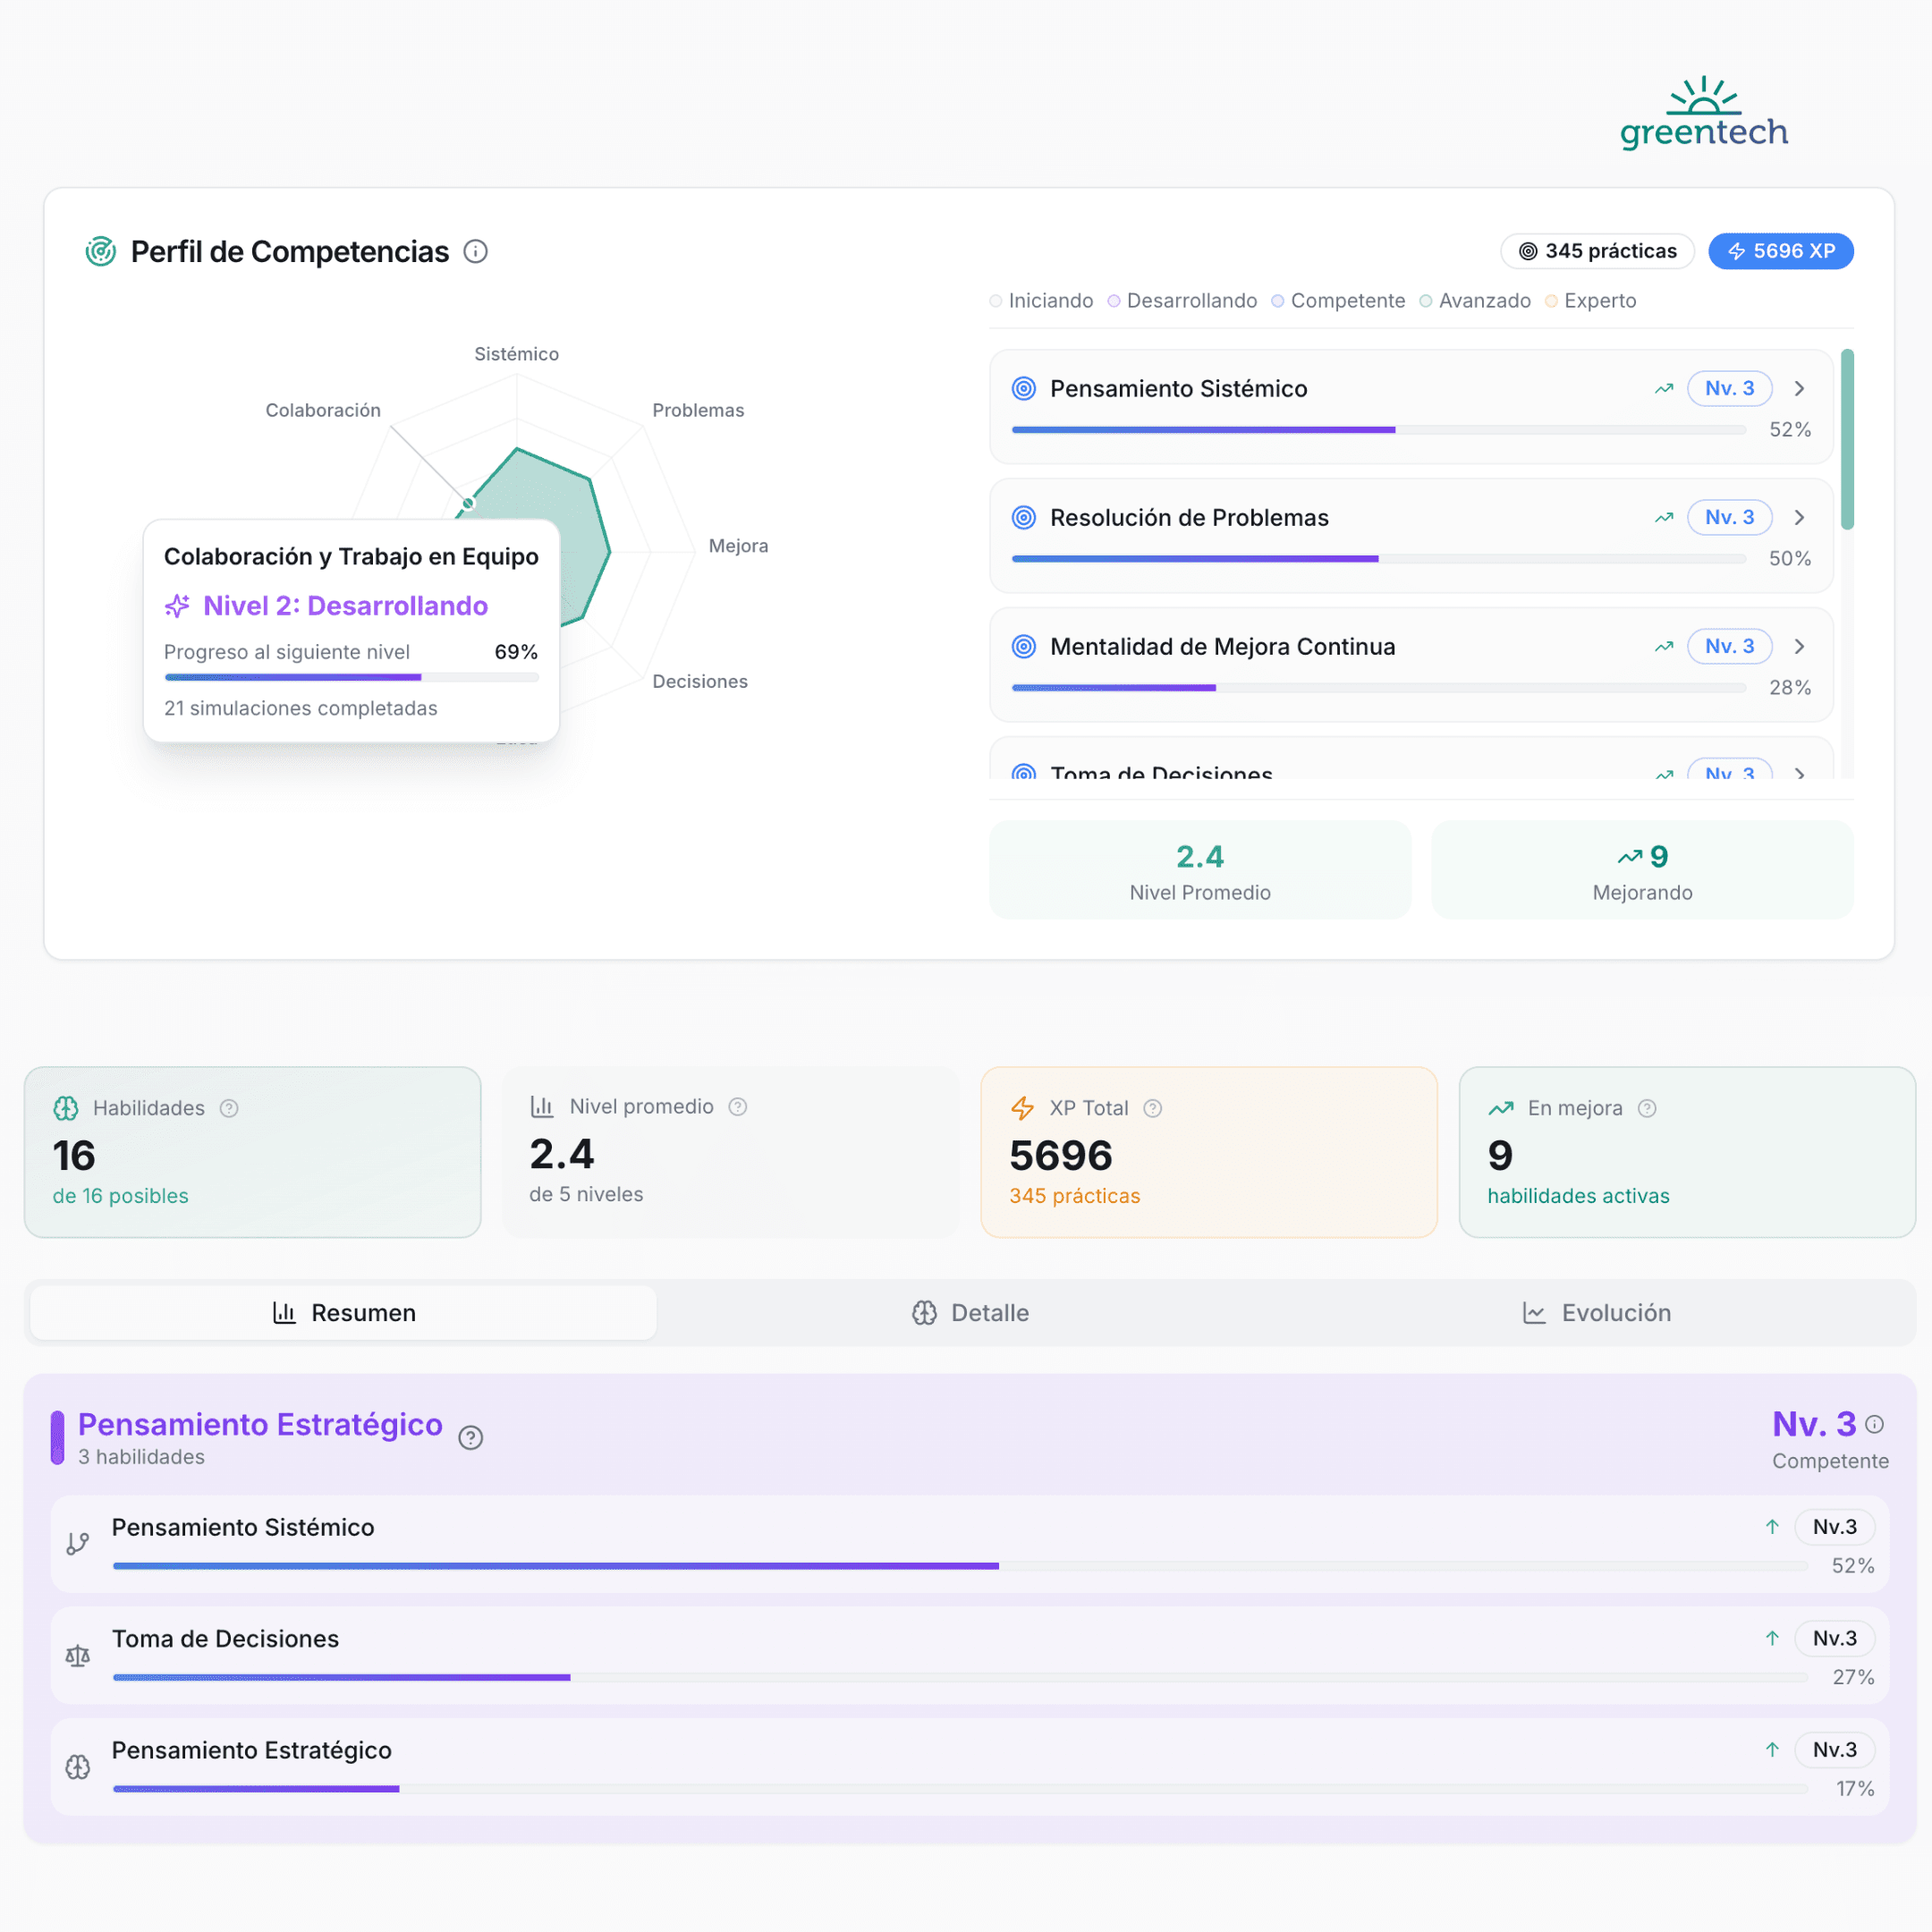This screenshot has height=1932, width=1932.
Task: Expand Pensamiento Sistémico card chevron
Action: point(1799,389)
